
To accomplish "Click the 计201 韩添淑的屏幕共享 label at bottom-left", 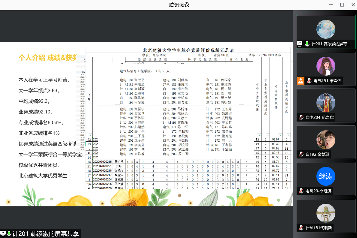I will pyautogui.click(x=46, y=234).
